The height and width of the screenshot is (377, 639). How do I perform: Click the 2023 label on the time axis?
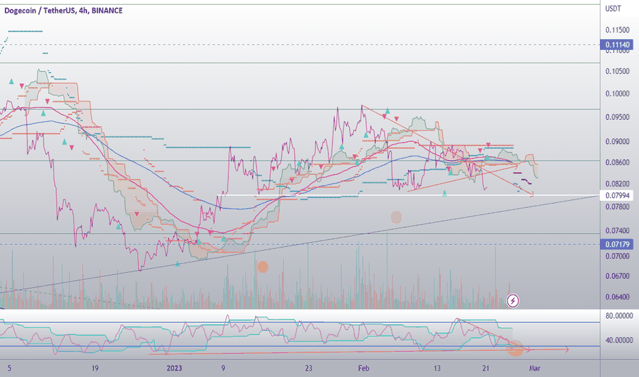pos(174,369)
